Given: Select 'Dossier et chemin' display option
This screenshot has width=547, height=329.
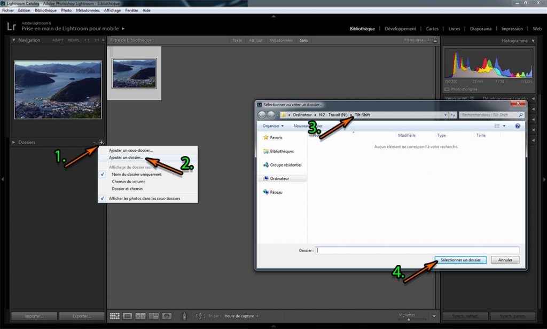Looking at the screenshot, I should (127, 189).
